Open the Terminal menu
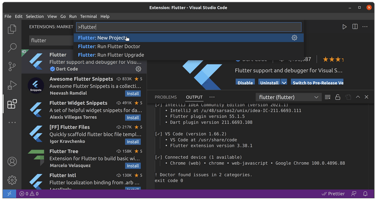 [88, 16]
